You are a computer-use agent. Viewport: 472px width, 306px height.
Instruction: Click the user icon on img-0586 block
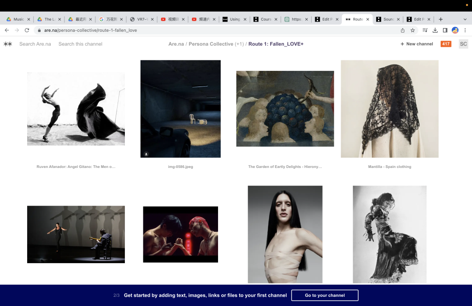(x=146, y=154)
